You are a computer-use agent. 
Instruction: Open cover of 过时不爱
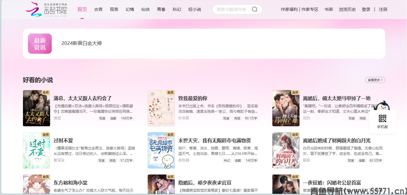(x=37, y=150)
